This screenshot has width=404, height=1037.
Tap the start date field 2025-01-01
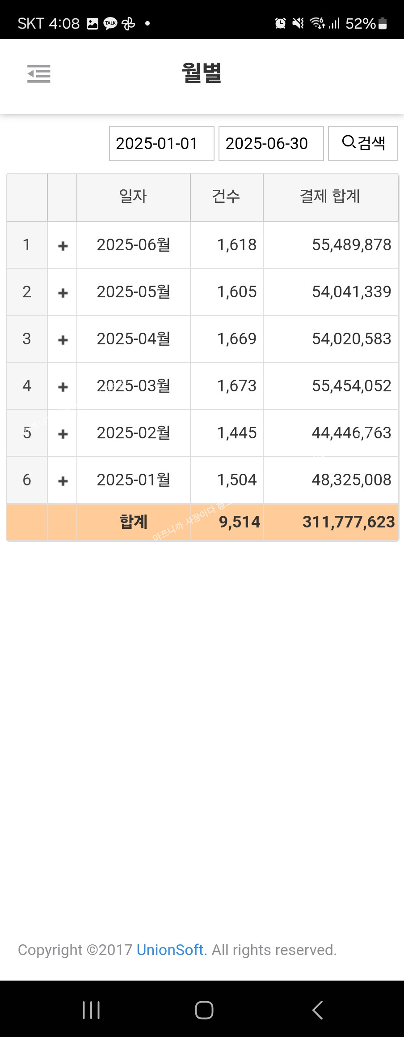point(162,143)
